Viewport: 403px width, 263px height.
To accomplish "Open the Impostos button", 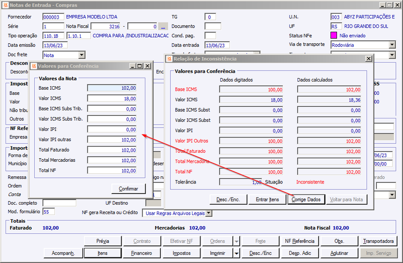I will click(181, 253).
